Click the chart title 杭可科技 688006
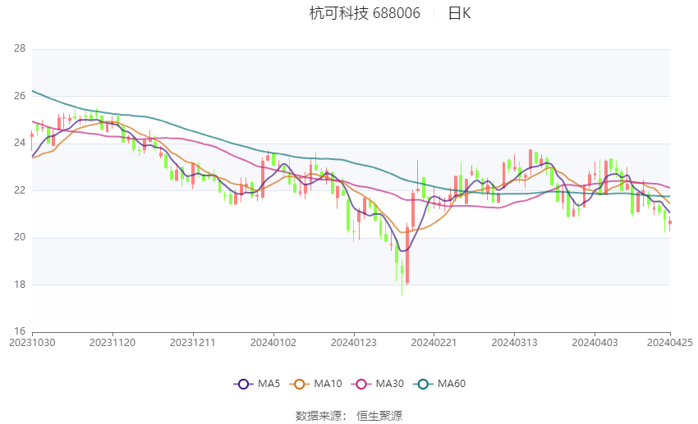 (x=365, y=13)
